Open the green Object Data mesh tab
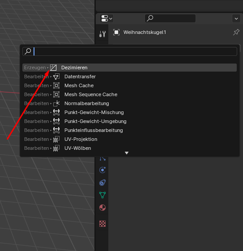The image size is (243, 251). coord(102,195)
